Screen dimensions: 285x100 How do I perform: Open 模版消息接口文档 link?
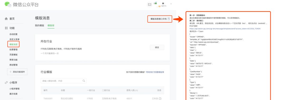159,19
